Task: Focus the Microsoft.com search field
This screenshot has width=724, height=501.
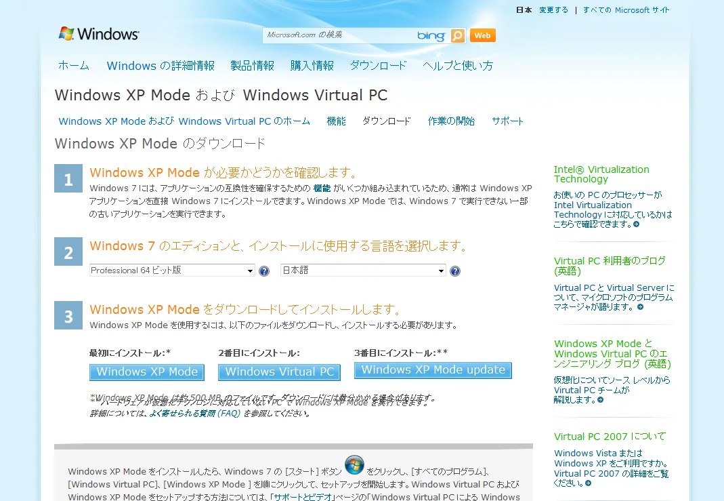Action: click(339, 35)
